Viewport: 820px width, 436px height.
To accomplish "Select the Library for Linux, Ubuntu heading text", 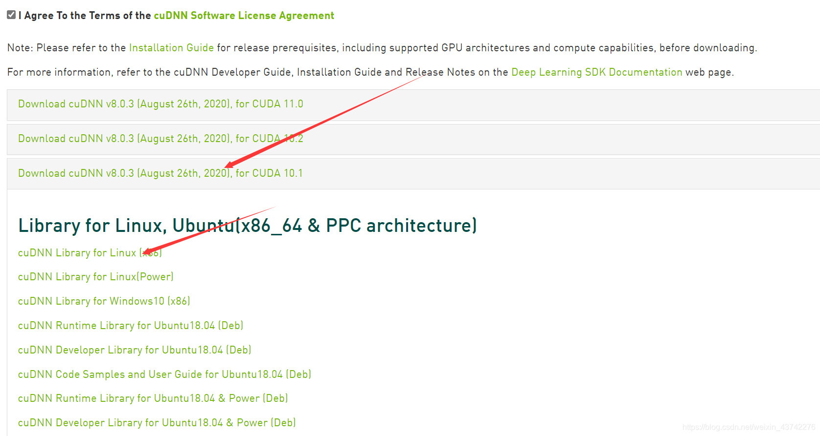I will click(248, 226).
